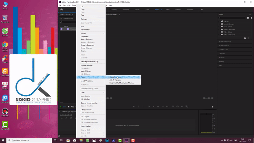Click the Export Frame camera icon
The image size is (254, 143).
182,106
